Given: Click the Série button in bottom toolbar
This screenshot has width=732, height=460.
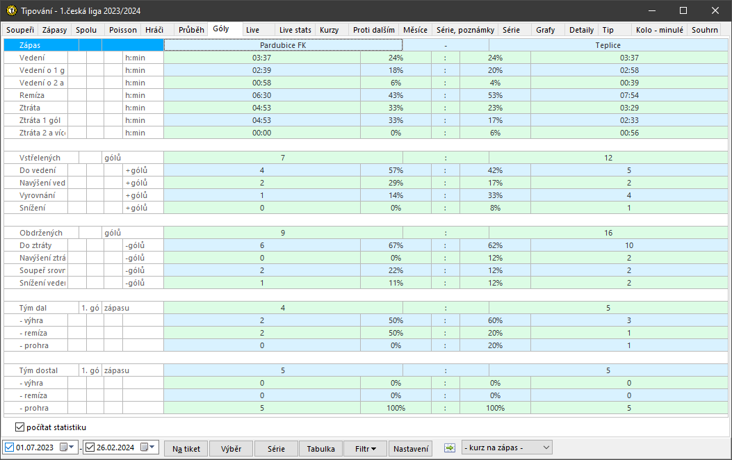Looking at the screenshot, I should tap(276, 449).
